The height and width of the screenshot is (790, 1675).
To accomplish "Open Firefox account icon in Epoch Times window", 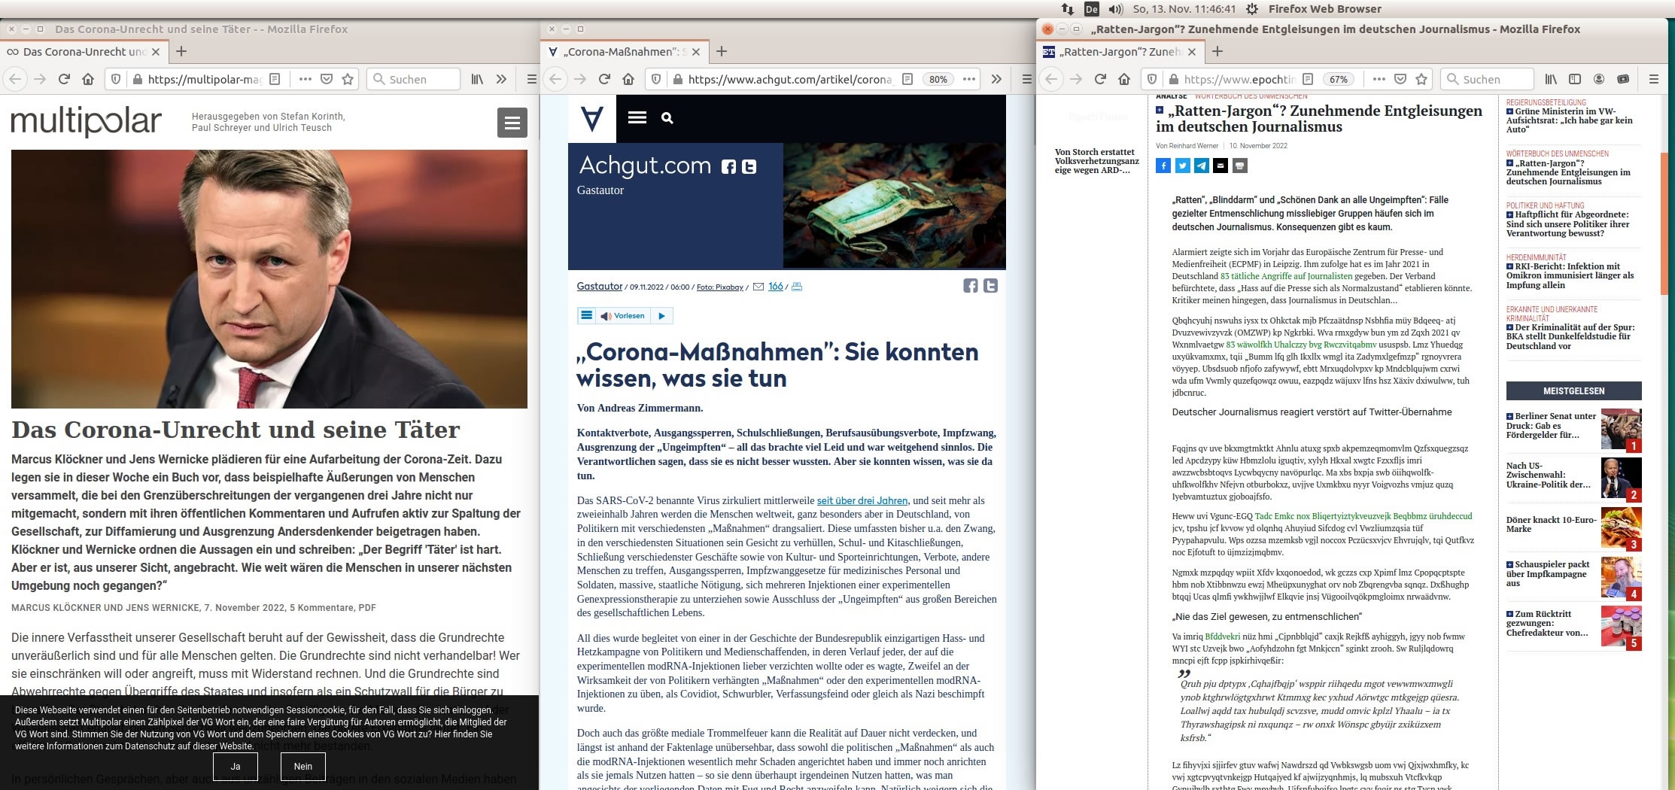I will (1599, 79).
